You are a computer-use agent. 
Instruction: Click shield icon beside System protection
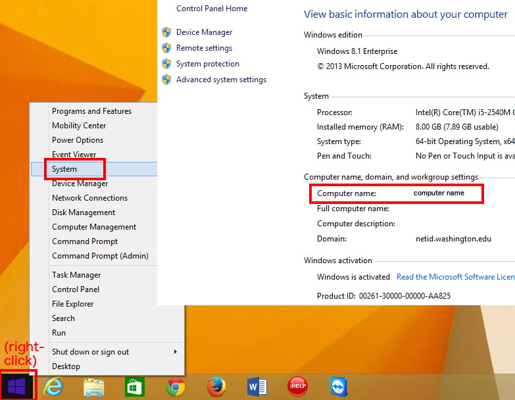click(x=166, y=64)
